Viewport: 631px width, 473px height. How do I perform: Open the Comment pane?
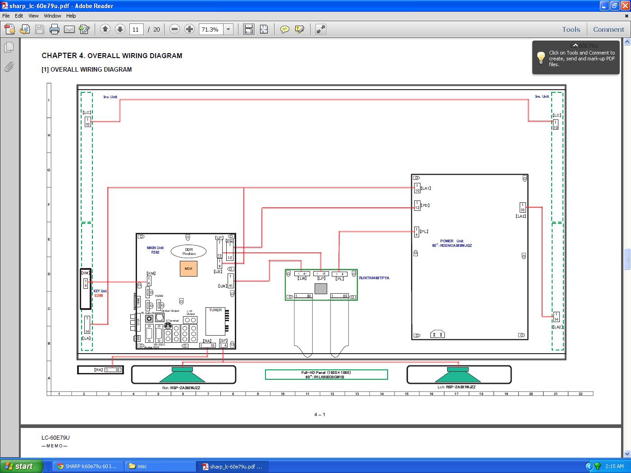point(608,30)
